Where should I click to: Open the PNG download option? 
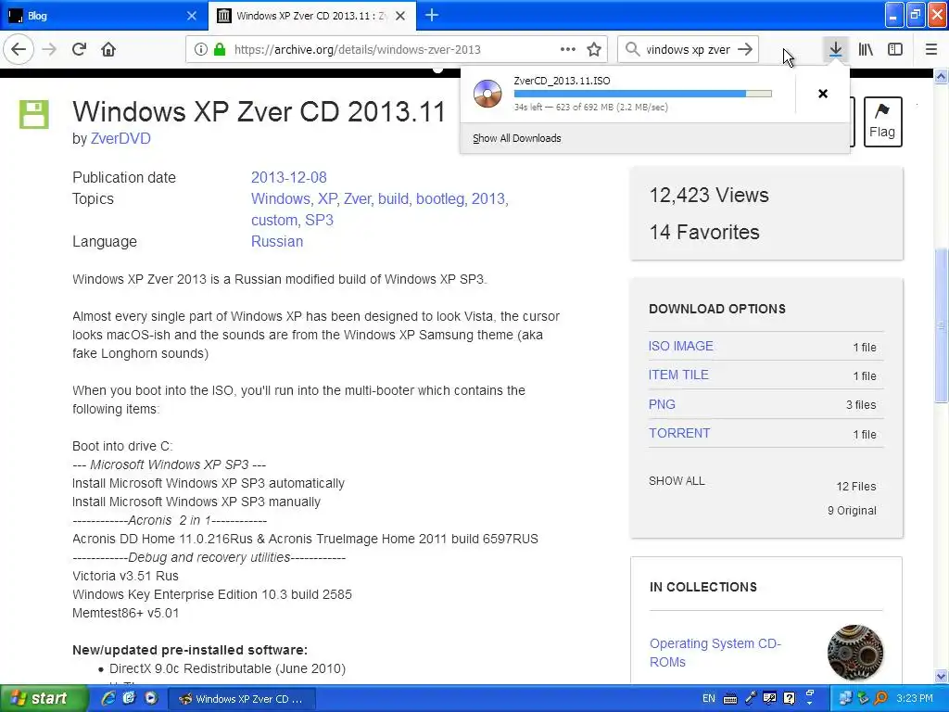click(662, 404)
